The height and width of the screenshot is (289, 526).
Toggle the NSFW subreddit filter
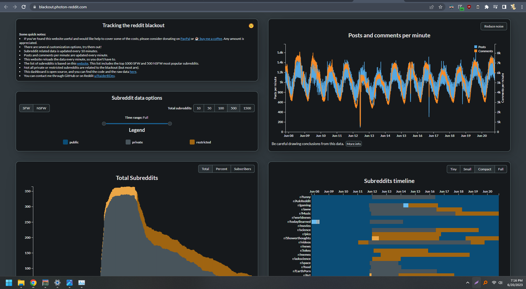pos(42,108)
